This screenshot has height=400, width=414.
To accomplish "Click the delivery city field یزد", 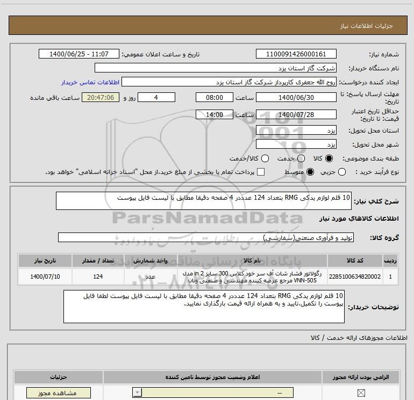I will coord(296,144).
